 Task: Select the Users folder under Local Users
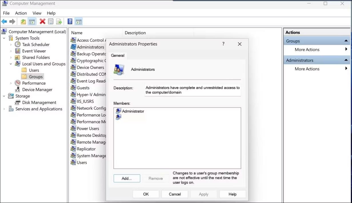(x=34, y=70)
